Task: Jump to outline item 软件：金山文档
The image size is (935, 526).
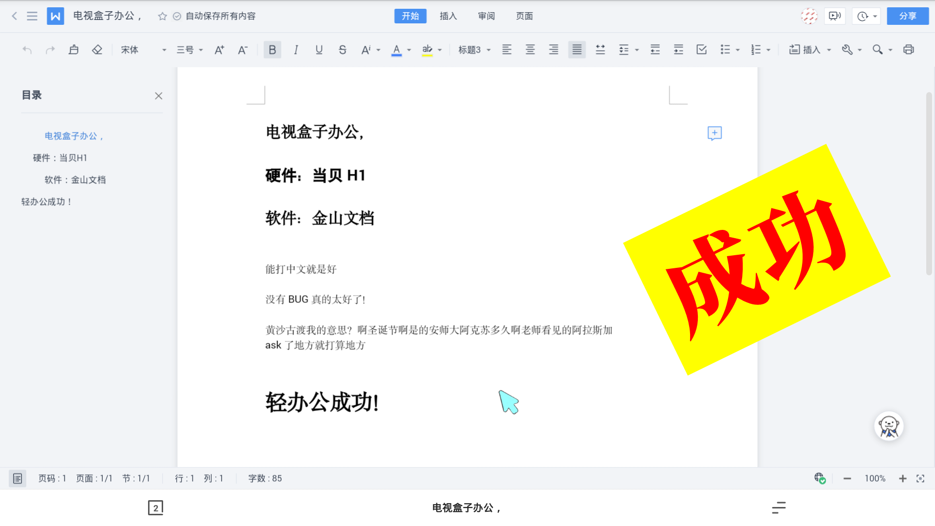Action: click(75, 180)
